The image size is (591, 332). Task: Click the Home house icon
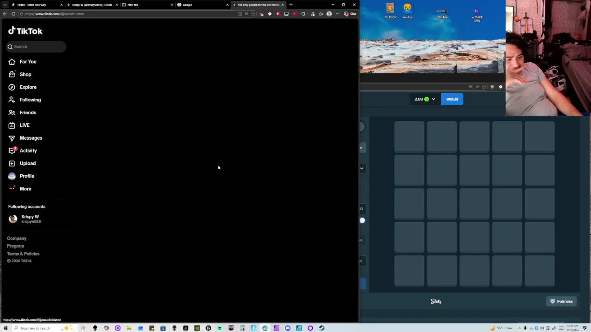(12, 62)
